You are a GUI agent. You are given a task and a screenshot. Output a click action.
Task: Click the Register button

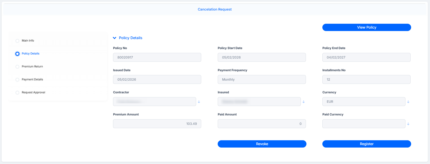(367, 144)
